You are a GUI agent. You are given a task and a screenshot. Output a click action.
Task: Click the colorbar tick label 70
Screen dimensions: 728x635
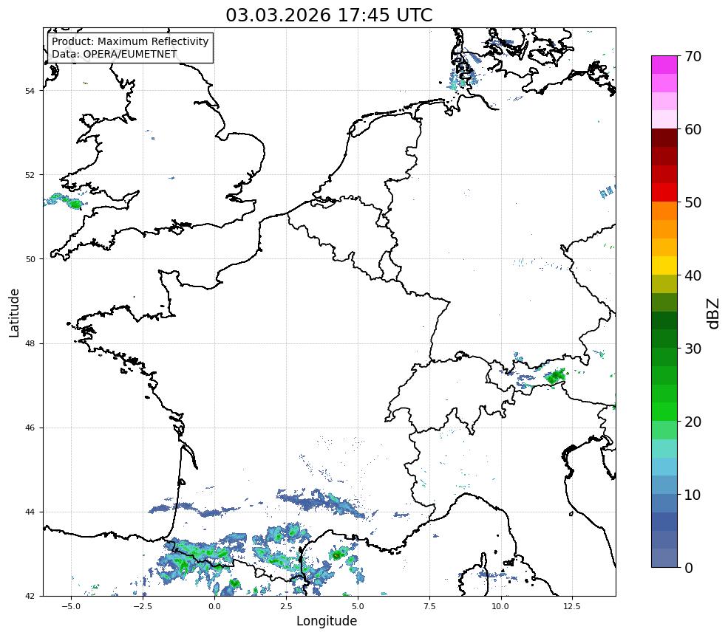click(x=693, y=56)
